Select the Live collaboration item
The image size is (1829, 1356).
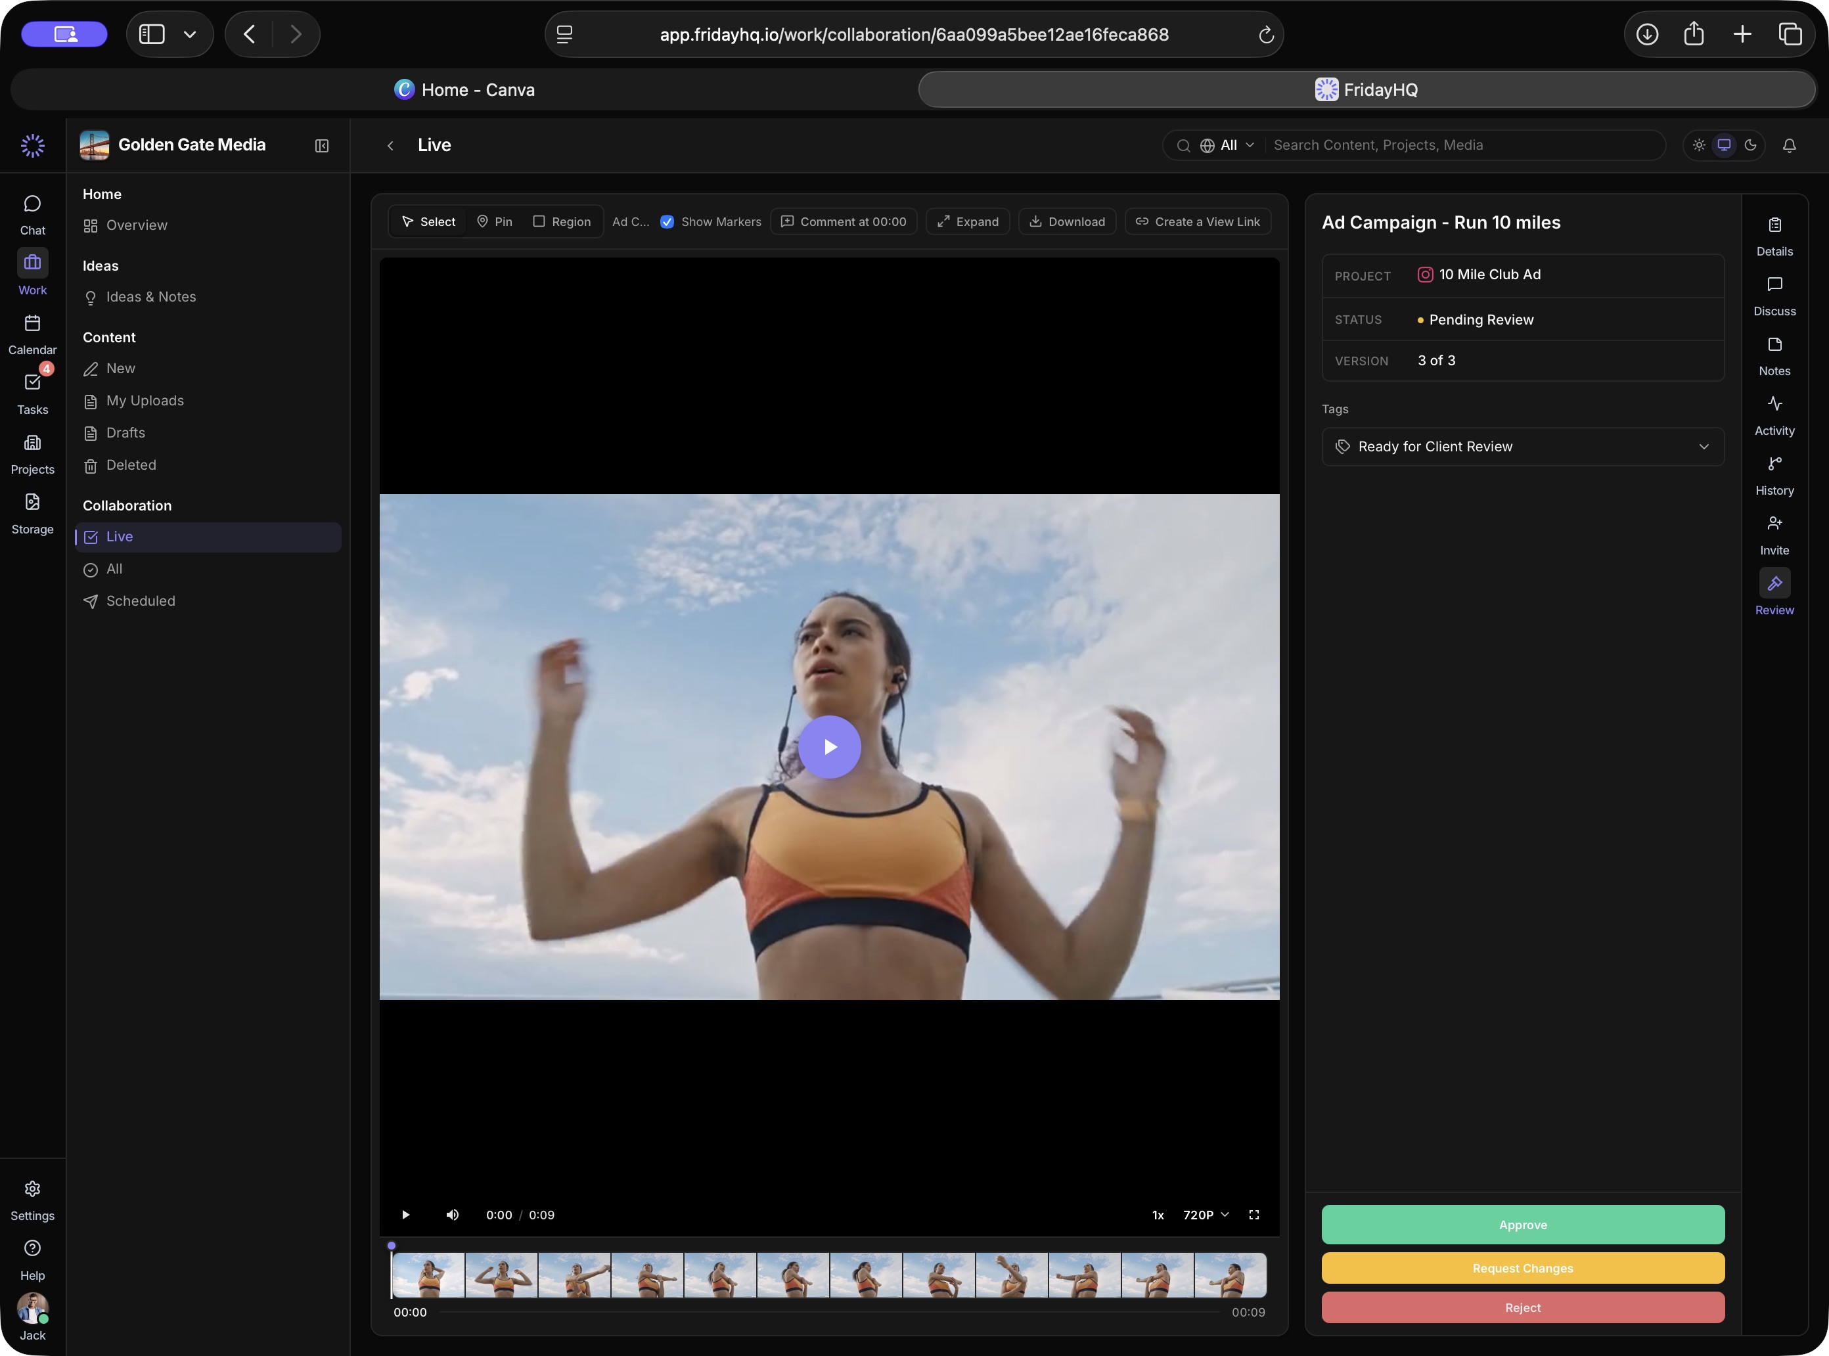[208, 537]
